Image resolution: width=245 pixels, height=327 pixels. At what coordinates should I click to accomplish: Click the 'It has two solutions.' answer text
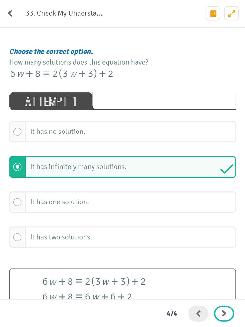(61, 237)
